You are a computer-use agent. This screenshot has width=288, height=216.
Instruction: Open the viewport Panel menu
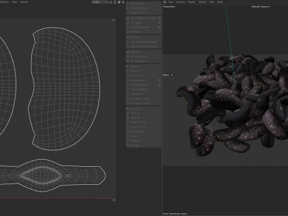point(220,2)
